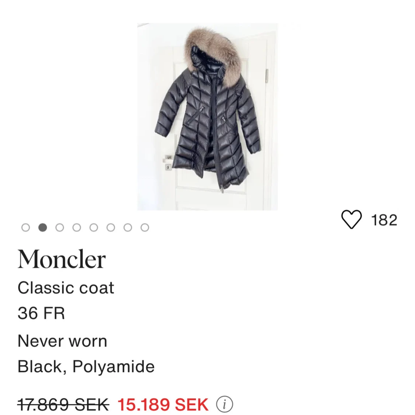The height and width of the screenshot is (415, 415).
Task: Click the crossed-out 17.869 SEK price
Action: click(x=63, y=404)
